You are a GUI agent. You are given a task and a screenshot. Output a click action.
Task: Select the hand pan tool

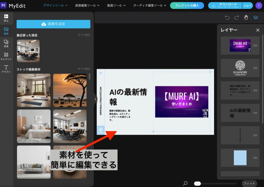pos(246,17)
